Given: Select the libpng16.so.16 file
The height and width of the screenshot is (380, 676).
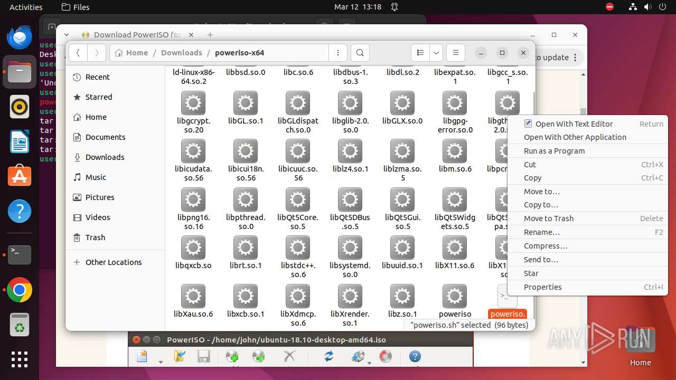Looking at the screenshot, I should point(193,209).
